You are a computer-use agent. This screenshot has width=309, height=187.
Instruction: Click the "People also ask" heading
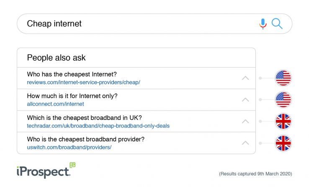[x=56, y=58]
